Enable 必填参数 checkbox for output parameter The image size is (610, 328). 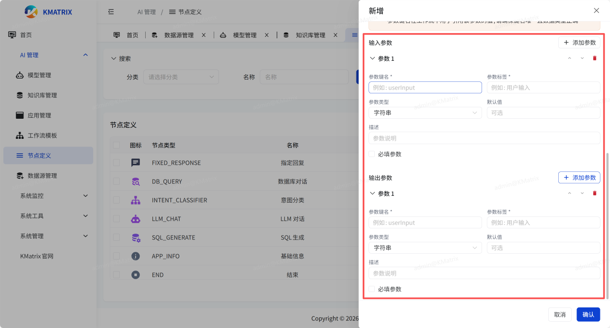point(372,289)
